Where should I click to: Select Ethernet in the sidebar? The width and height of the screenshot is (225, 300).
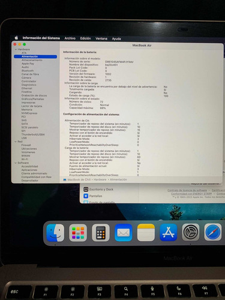27,88
